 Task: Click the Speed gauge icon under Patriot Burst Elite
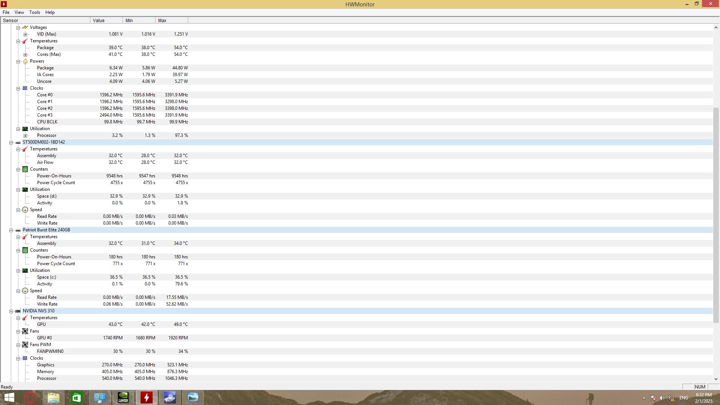(x=25, y=291)
